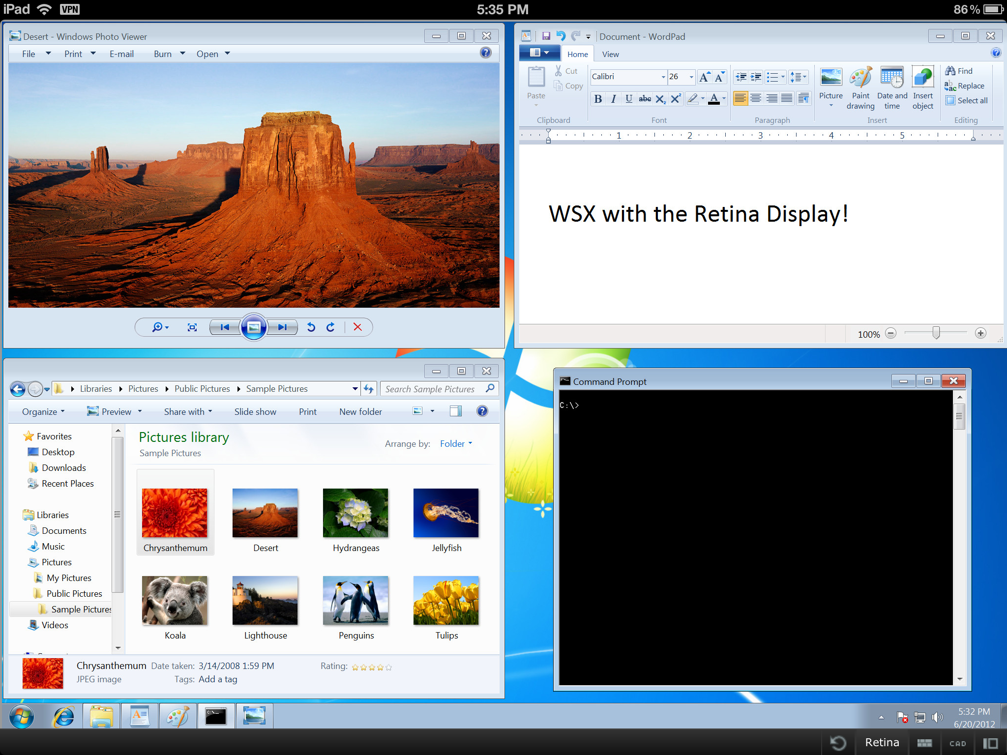This screenshot has width=1007, height=755.
Task: Switch to the WordPad View tab
Action: (x=610, y=54)
